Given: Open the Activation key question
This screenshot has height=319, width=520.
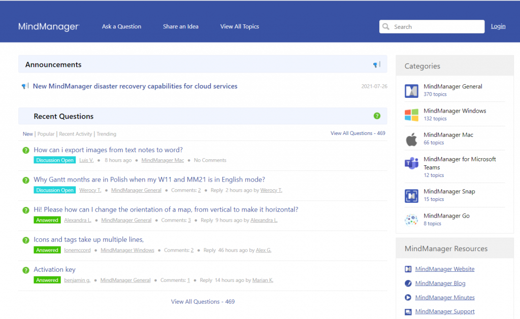Looking at the screenshot, I should [54, 269].
